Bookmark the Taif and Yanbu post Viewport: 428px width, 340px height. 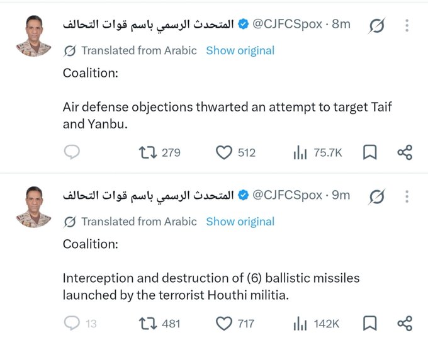[x=370, y=152]
